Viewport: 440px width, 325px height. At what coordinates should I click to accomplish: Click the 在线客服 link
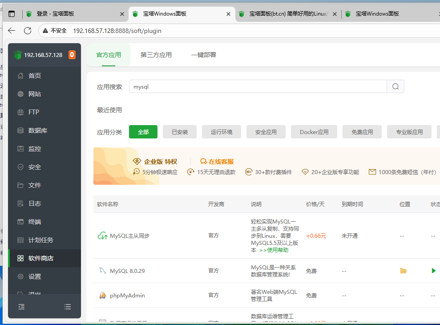(221, 162)
